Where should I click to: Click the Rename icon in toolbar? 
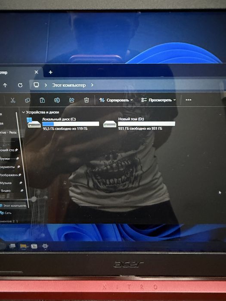tap(57, 100)
